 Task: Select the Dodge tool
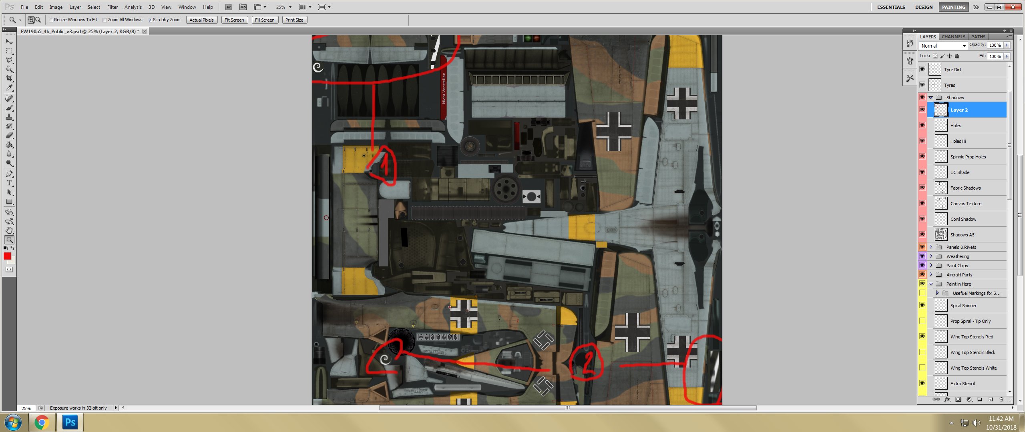tap(9, 163)
